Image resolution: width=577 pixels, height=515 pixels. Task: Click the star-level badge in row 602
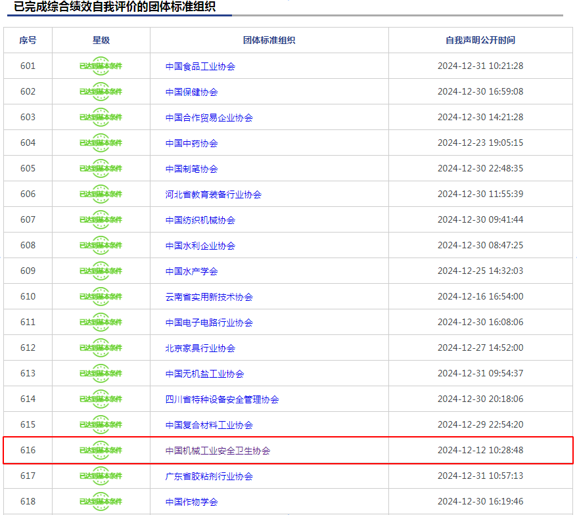click(101, 91)
